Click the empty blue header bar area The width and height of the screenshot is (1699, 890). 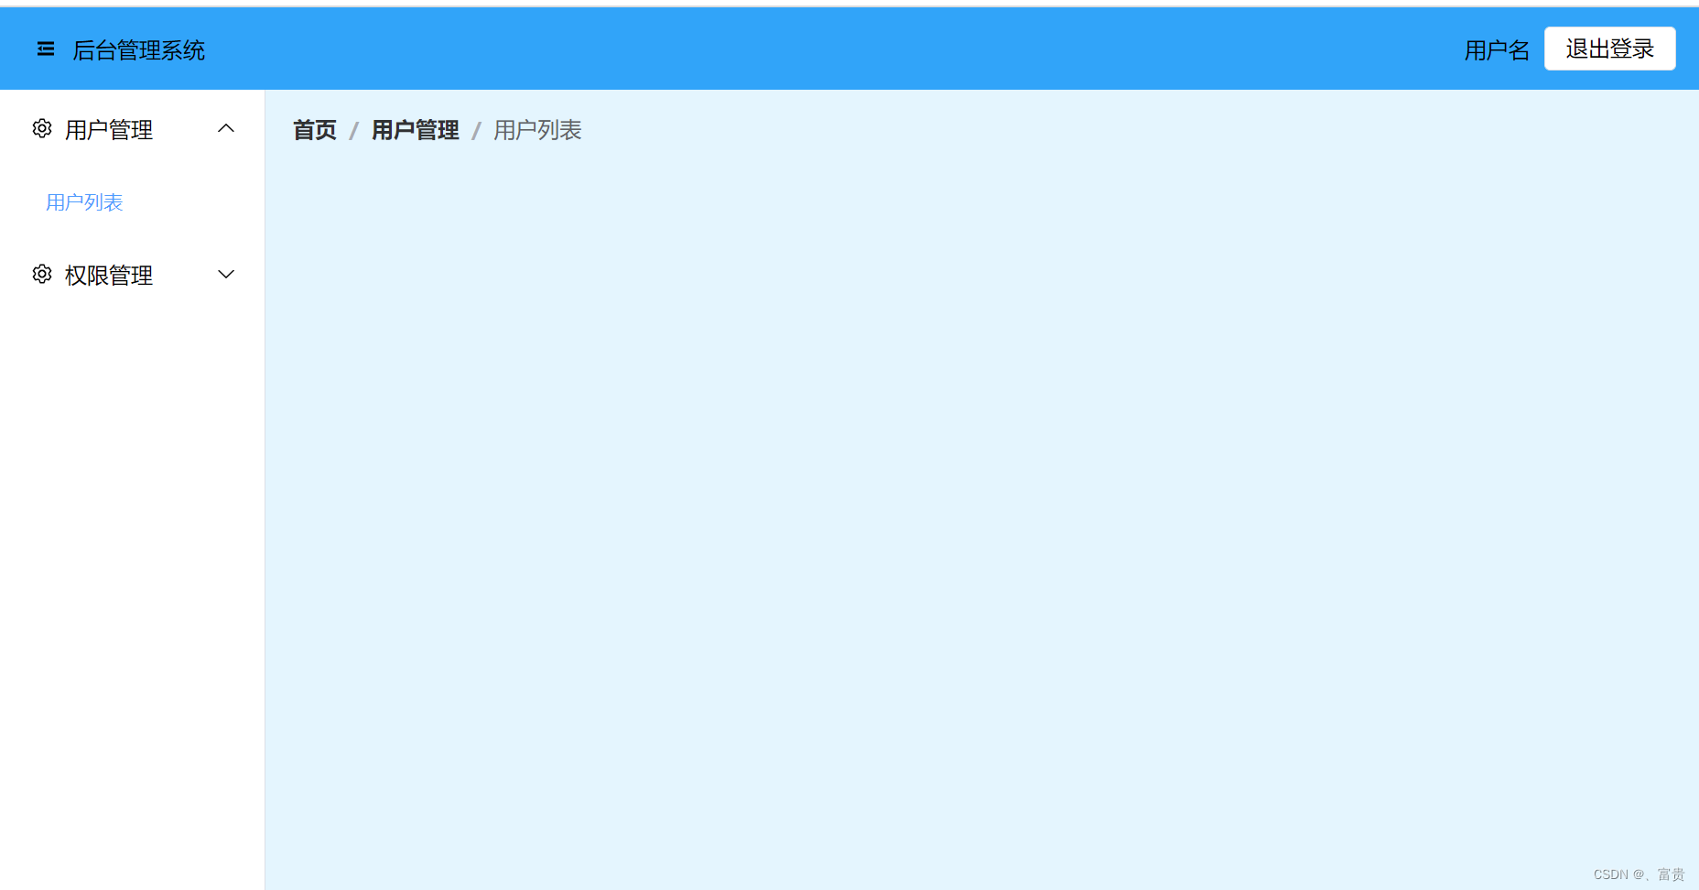point(824,49)
